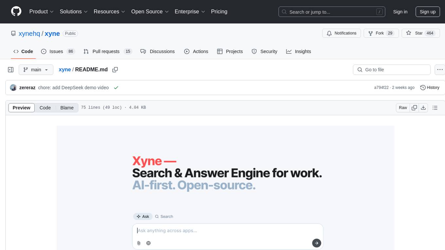The image size is (445, 250).
Task: Star the xyne repository
Action: click(421, 33)
